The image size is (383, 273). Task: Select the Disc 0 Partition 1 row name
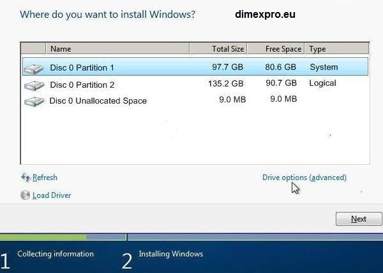pos(82,67)
